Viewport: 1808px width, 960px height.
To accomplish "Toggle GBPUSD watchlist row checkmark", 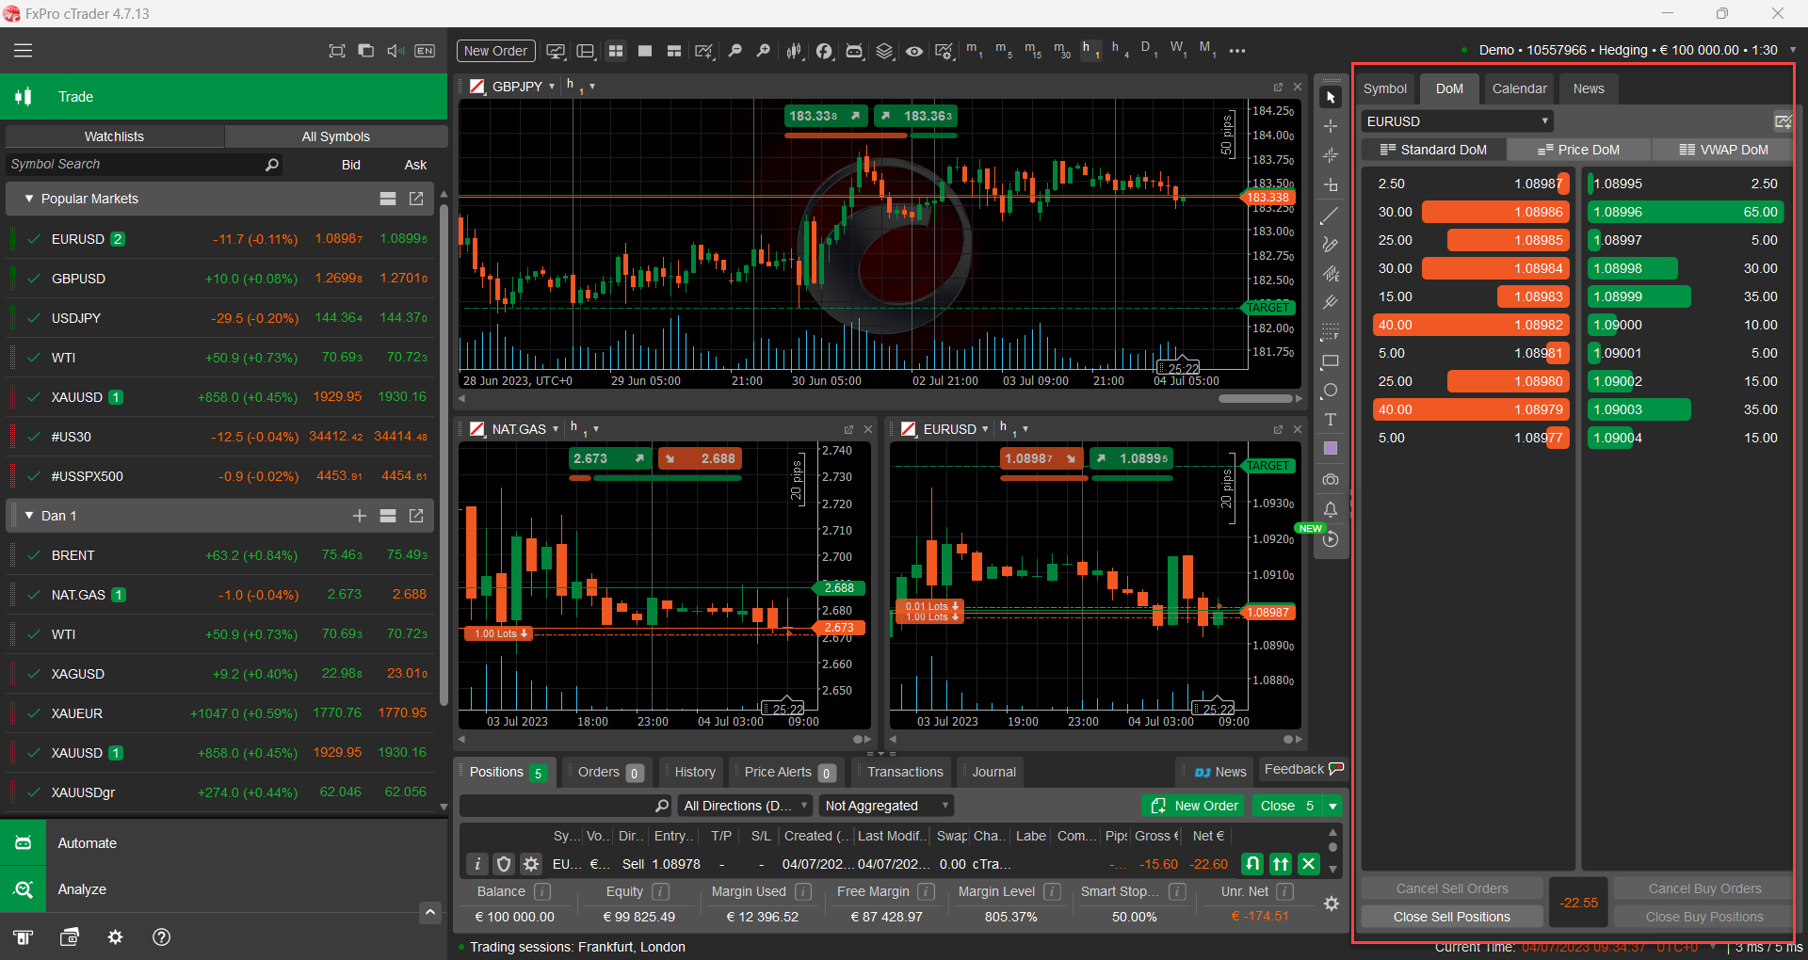I will point(34,279).
